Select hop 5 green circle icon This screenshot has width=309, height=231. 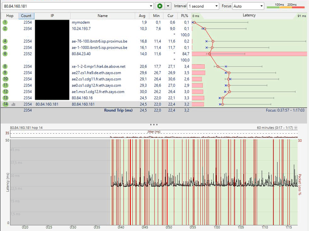point(5,48)
